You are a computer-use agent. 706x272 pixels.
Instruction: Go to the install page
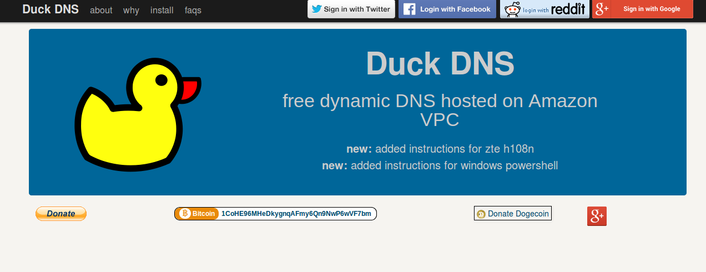tap(162, 10)
